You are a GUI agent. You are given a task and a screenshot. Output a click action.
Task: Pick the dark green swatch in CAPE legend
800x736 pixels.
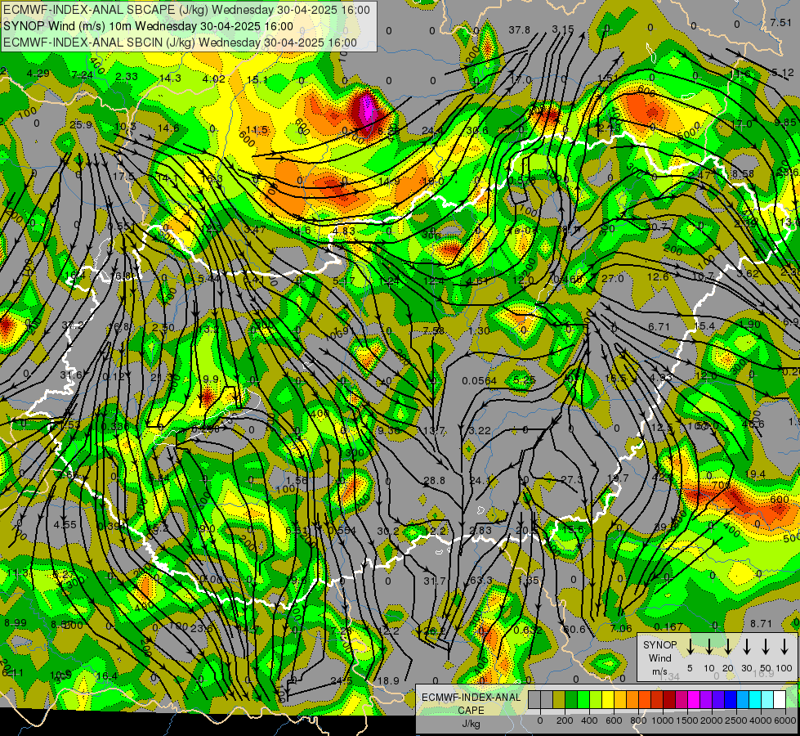click(x=571, y=699)
